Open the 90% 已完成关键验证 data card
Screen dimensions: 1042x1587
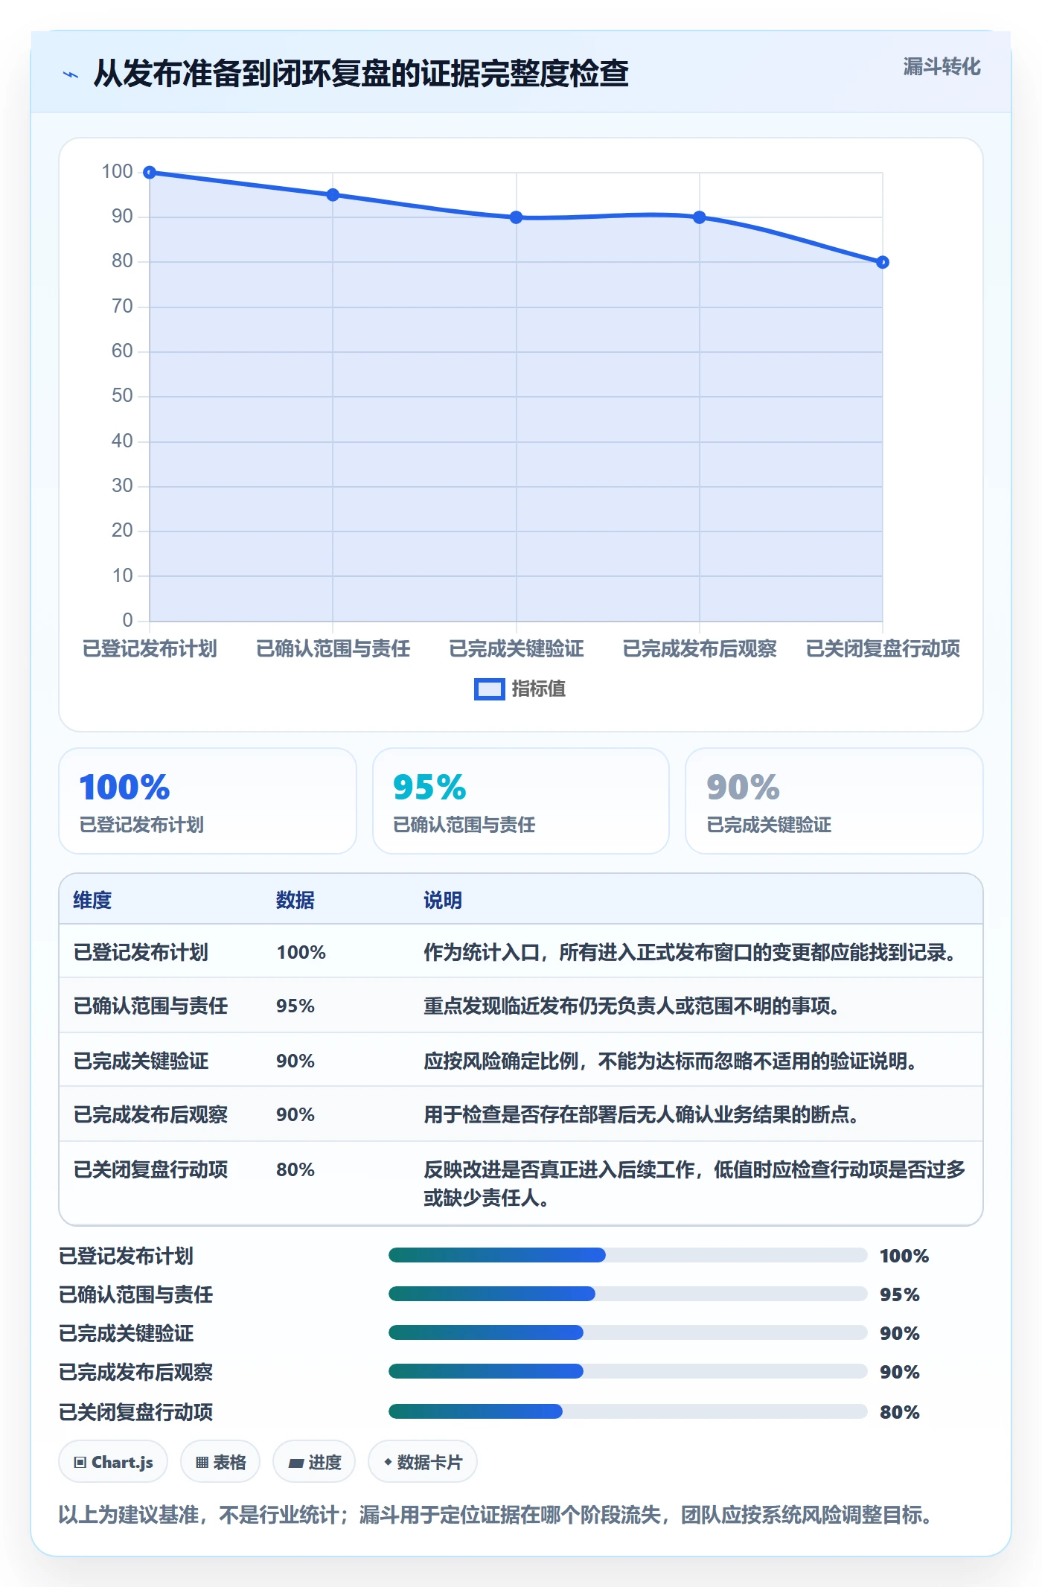coord(834,801)
